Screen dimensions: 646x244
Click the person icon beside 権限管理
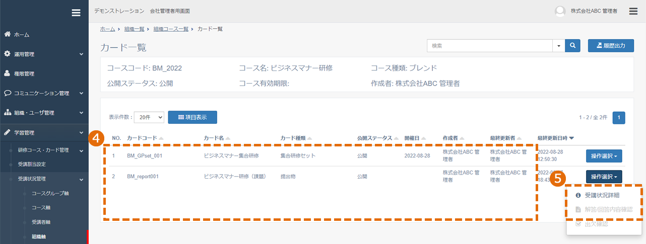coord(7,73)
